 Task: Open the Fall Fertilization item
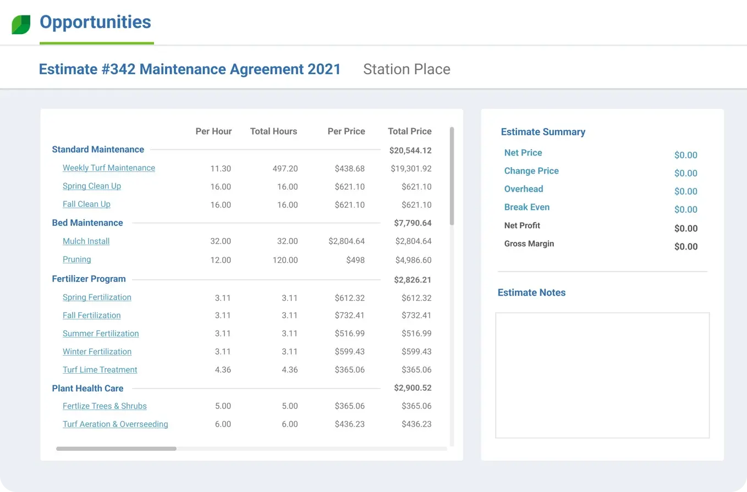[91, 315]
